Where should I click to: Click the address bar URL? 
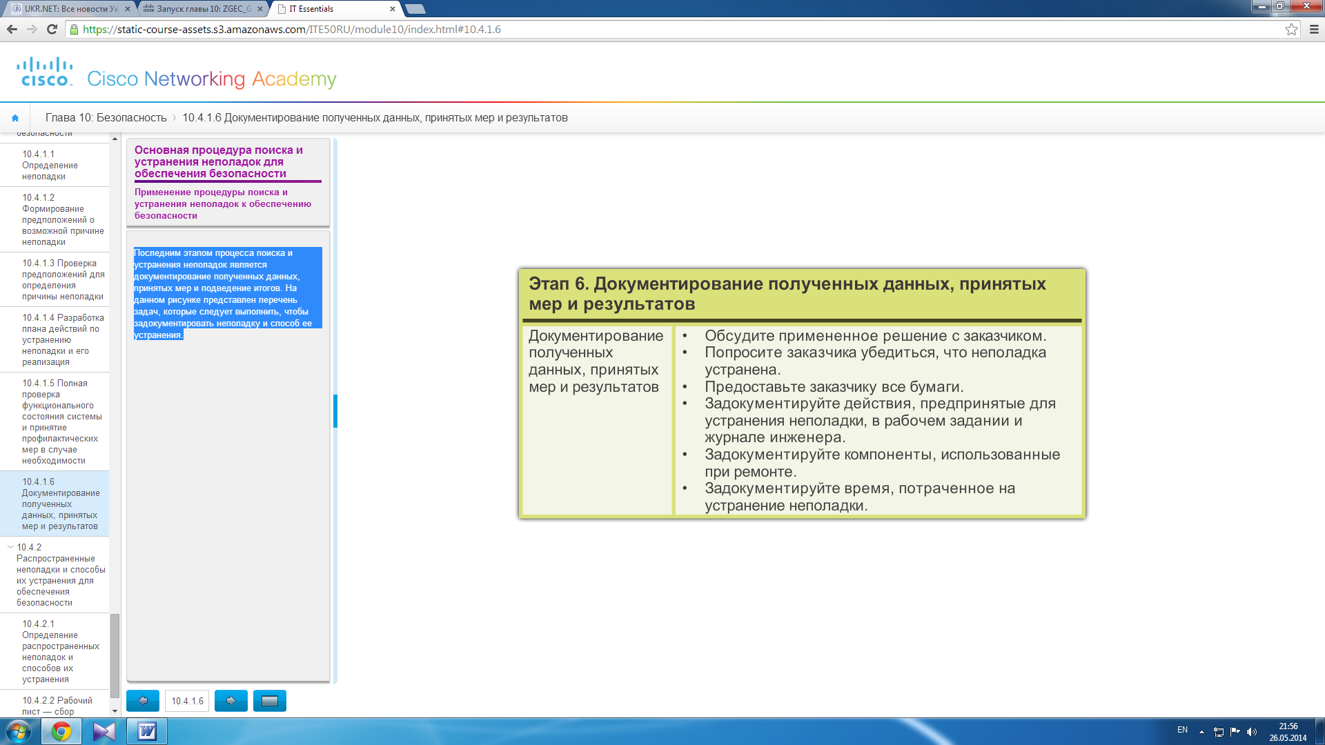(x=291, y=29)
